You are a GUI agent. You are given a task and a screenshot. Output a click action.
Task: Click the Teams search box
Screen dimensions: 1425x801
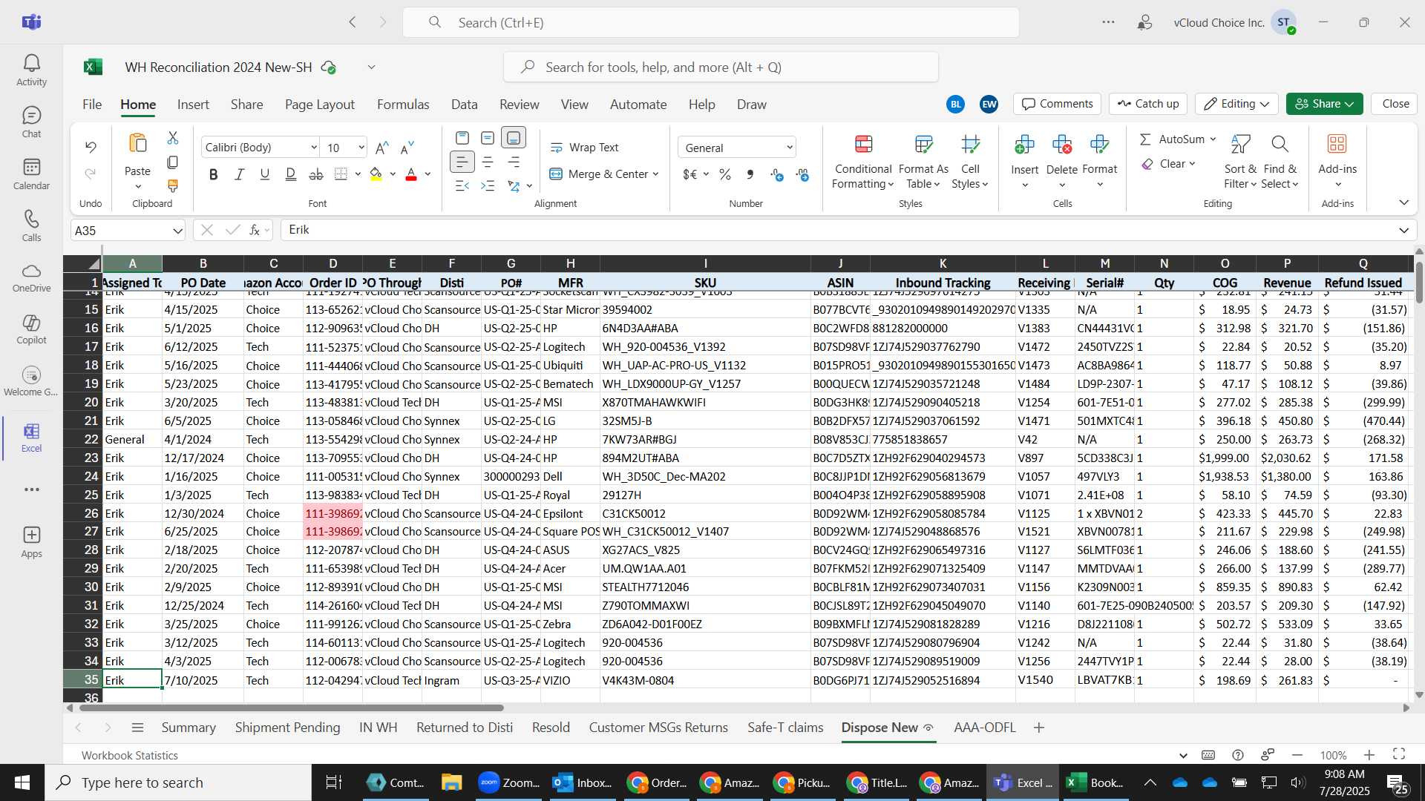pos(711,22)
